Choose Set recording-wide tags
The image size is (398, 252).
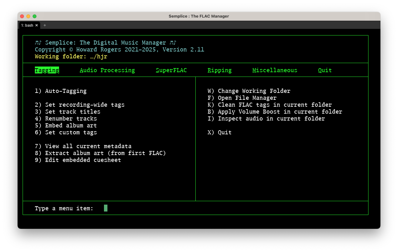[84, 105]
